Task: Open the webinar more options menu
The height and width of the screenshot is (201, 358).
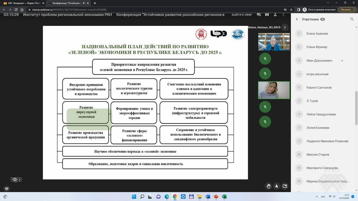Action: click(x=283, y=15)
